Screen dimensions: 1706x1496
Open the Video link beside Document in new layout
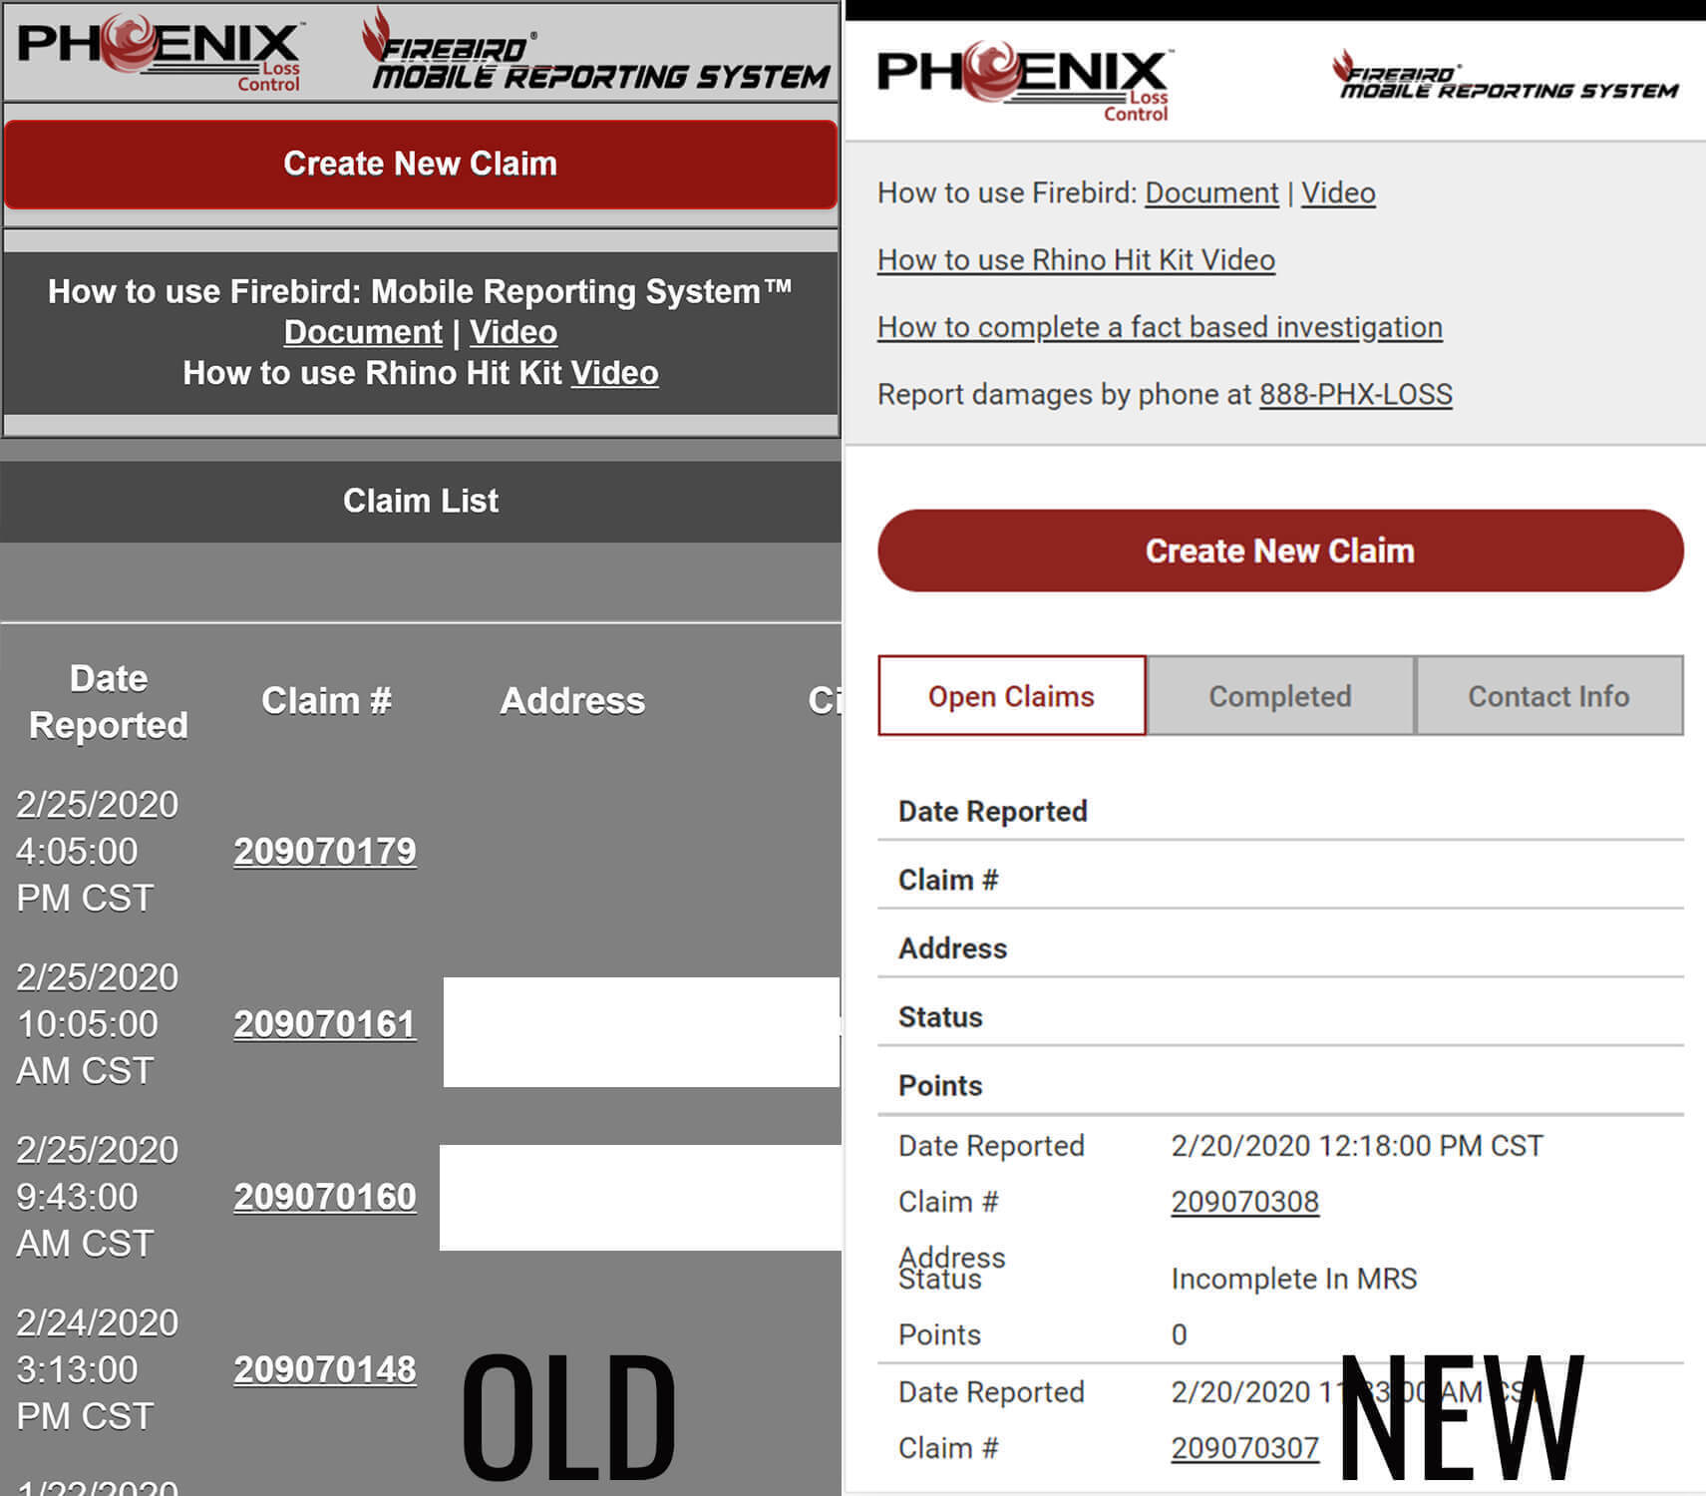(1338, 192)
